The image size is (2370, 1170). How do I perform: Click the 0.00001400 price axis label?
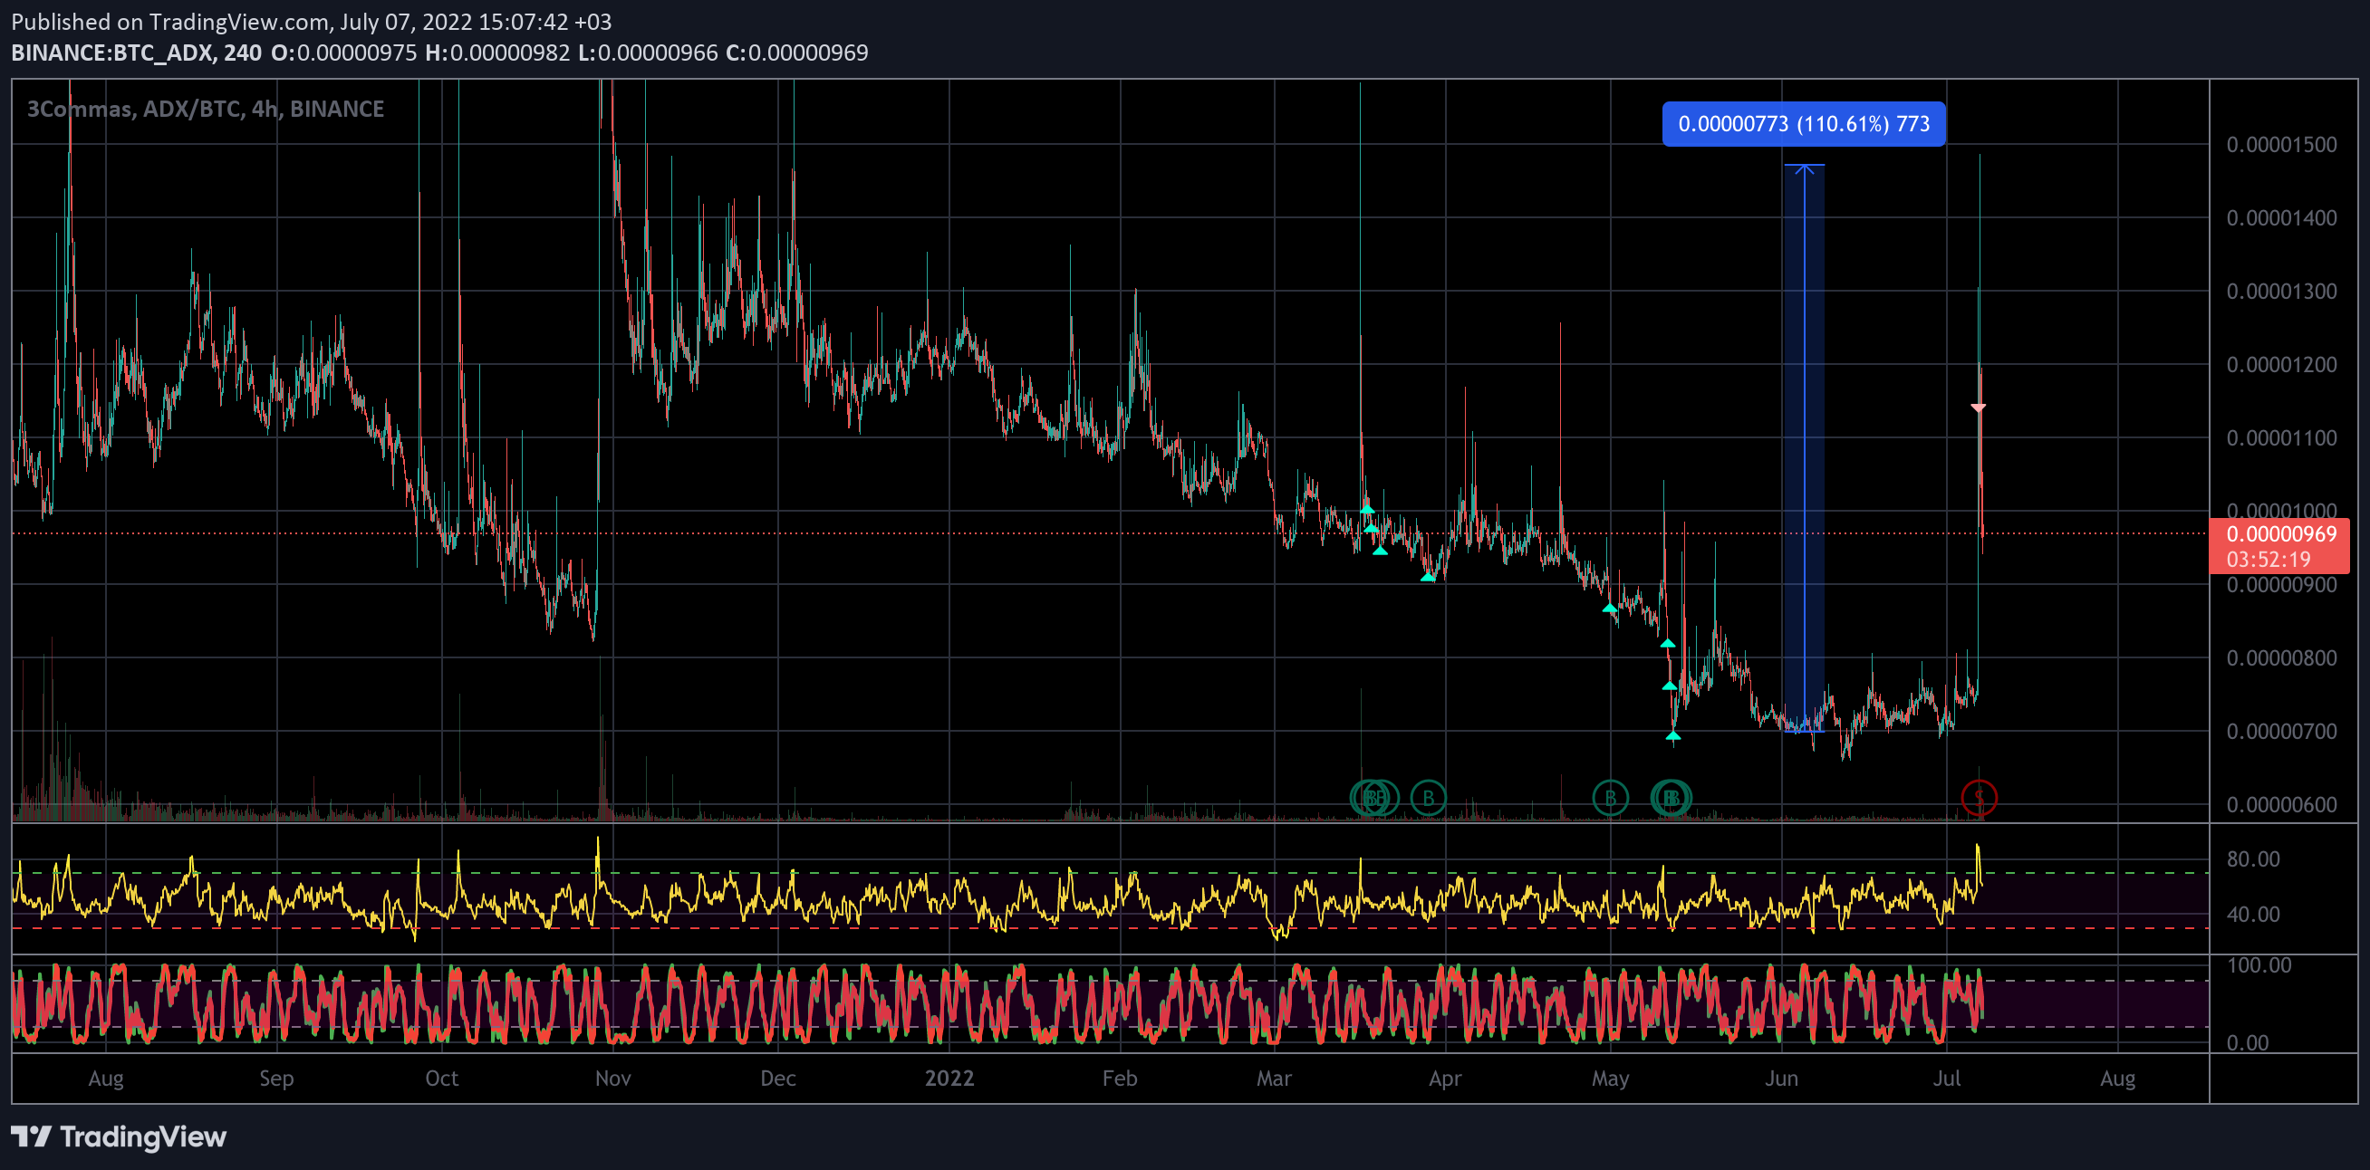coord(2280,218)
